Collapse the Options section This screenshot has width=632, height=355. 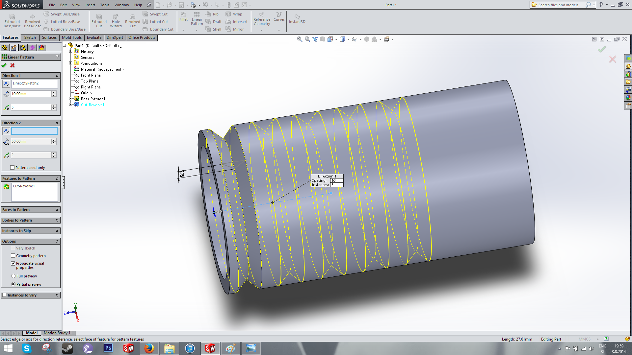57,241
